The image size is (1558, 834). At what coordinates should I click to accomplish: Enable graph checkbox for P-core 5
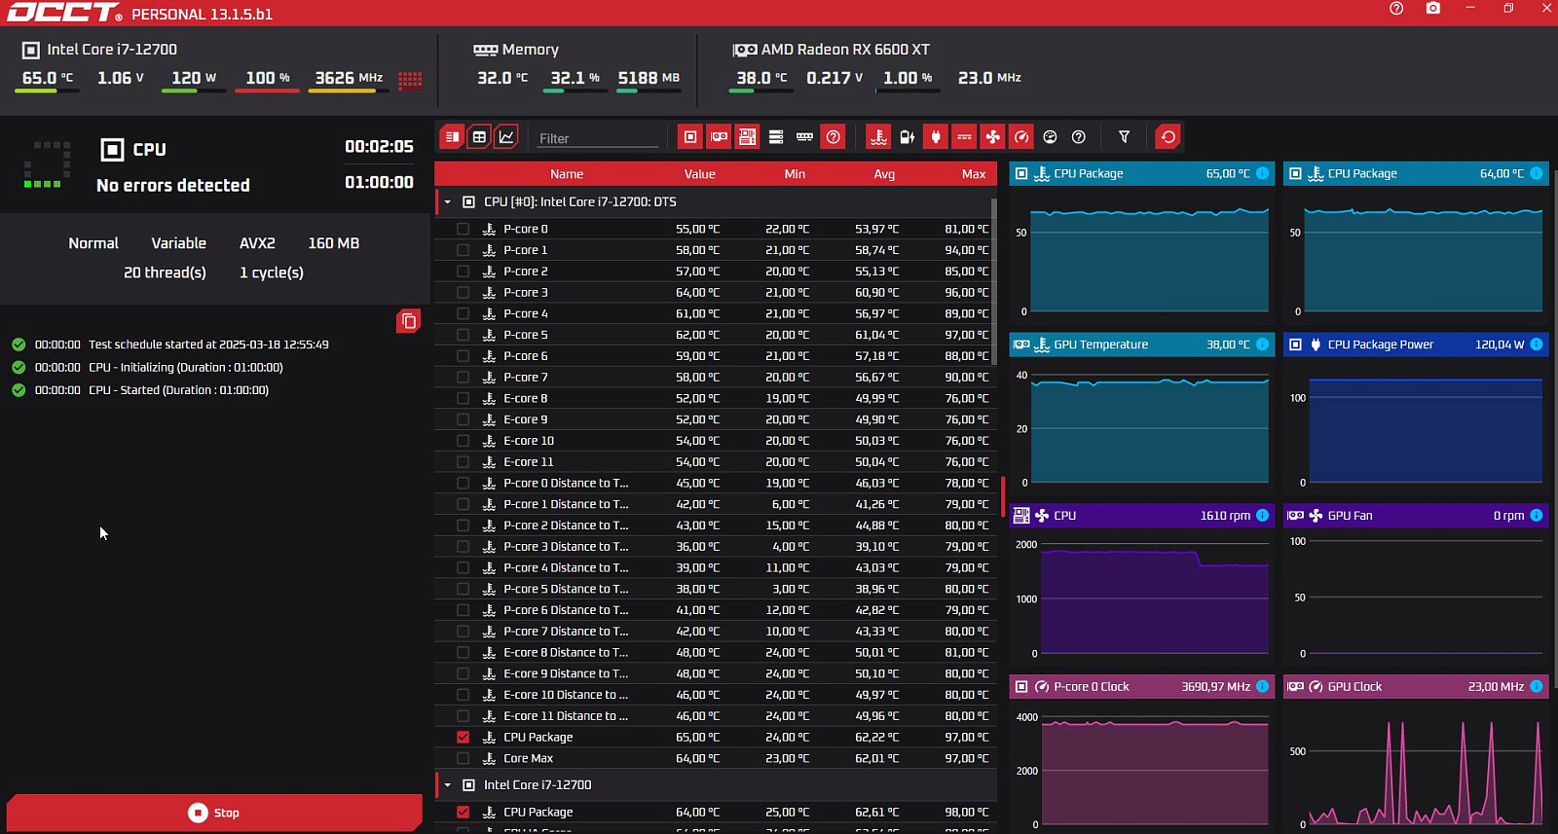click(463, 335)
